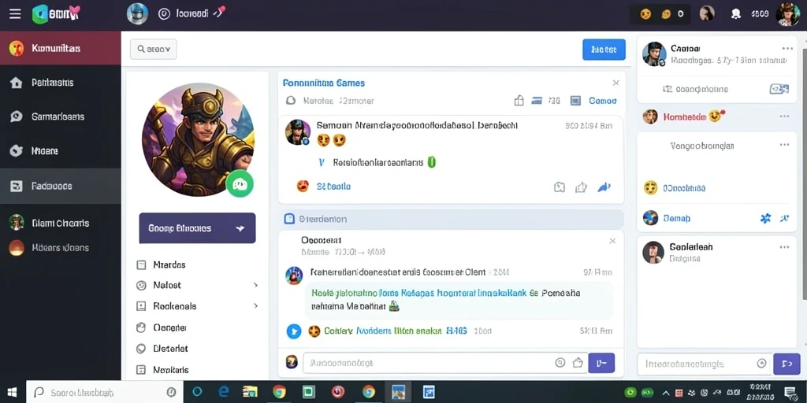Click the blue card icon in Games header
The height and width of the screenshot is (403, 807).
[537, 101]
